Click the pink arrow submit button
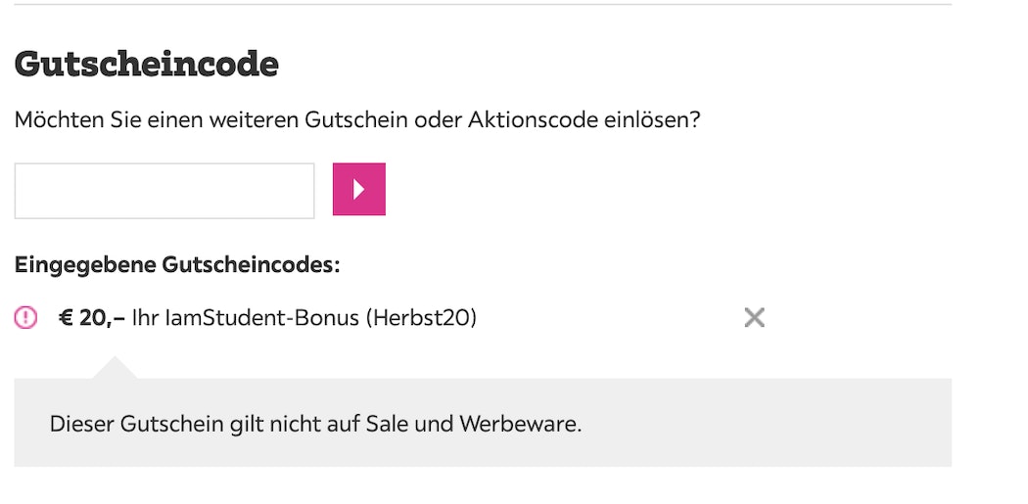1028x504 pixels. [x=358, y=189]
